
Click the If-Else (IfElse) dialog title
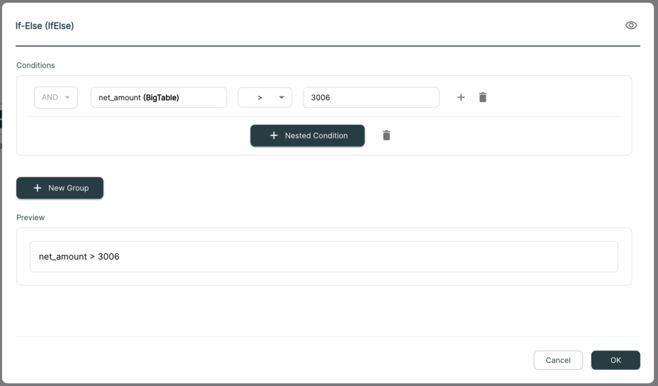(x=44, y=26)
